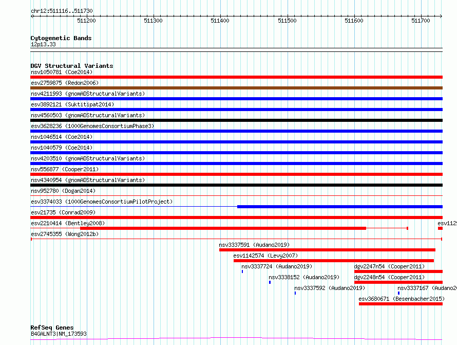Click the nsv3337167 variant label
The width and height of the screenshot is (457, 345).
coord(427,288)
